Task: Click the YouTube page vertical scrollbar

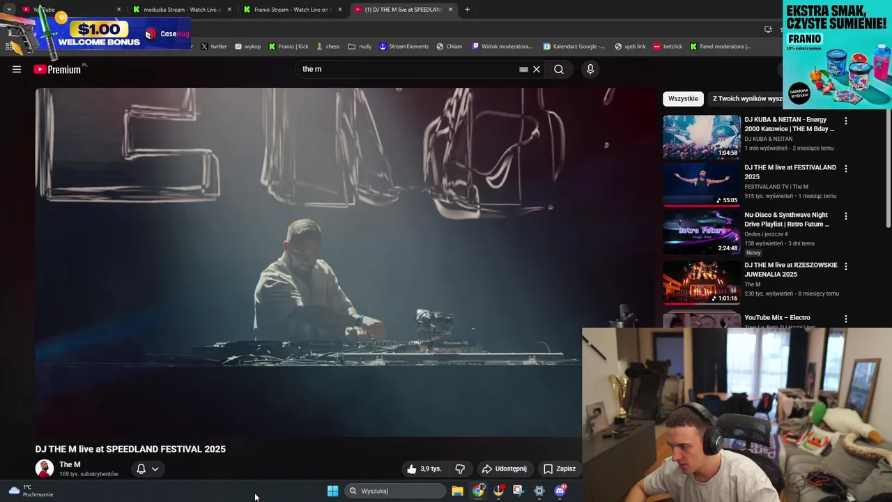Action: 888,167
